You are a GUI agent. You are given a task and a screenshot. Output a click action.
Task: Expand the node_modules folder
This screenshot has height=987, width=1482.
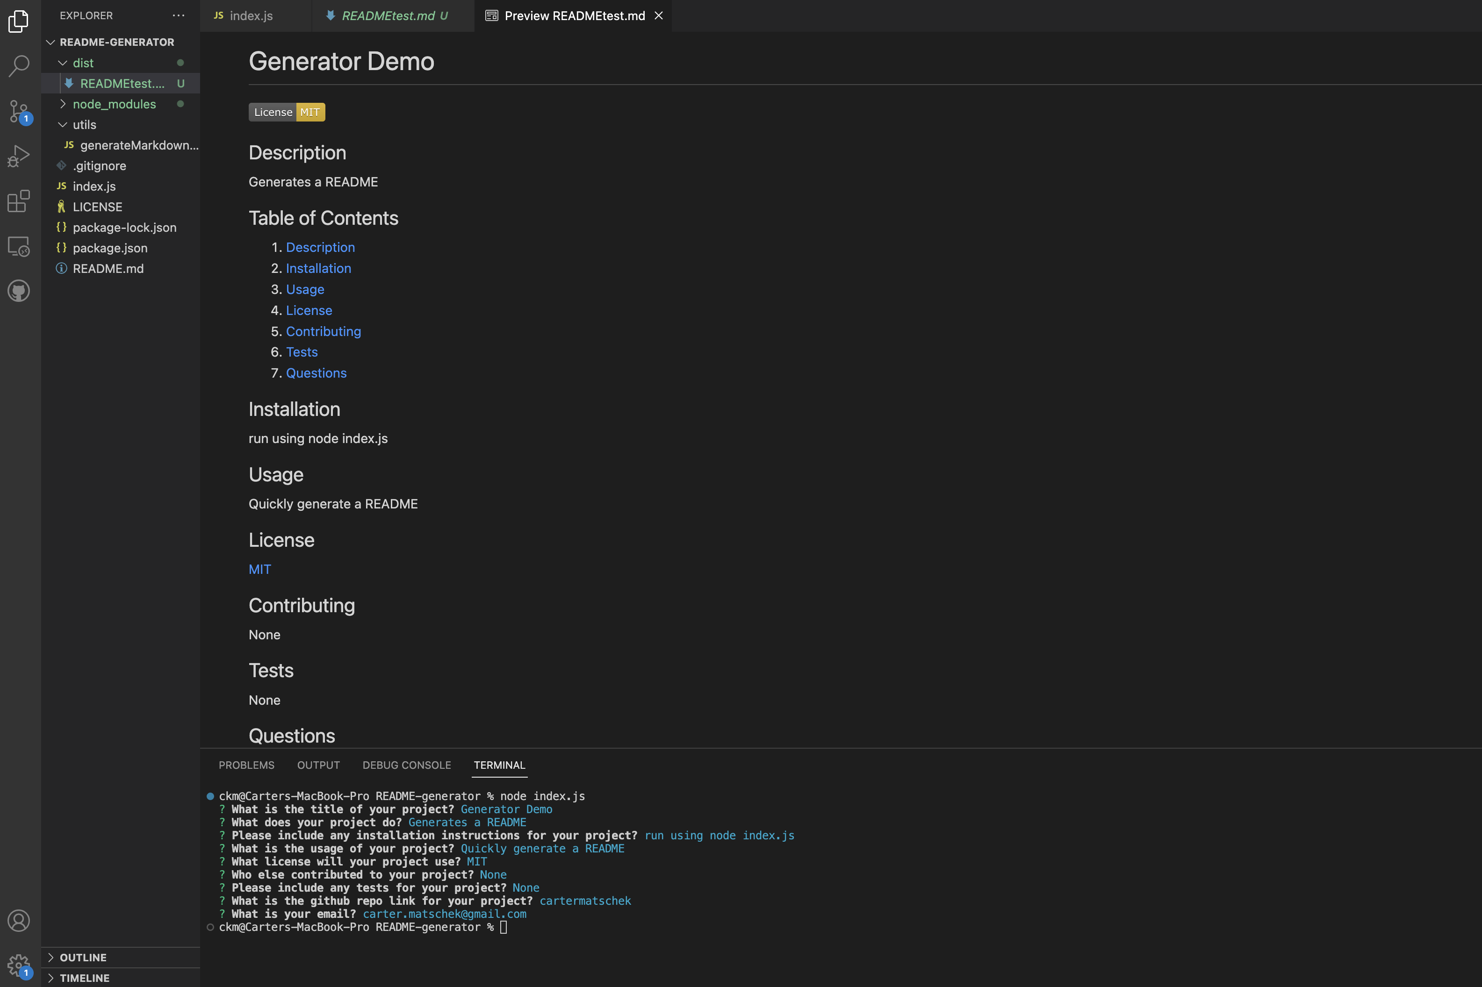63,104
